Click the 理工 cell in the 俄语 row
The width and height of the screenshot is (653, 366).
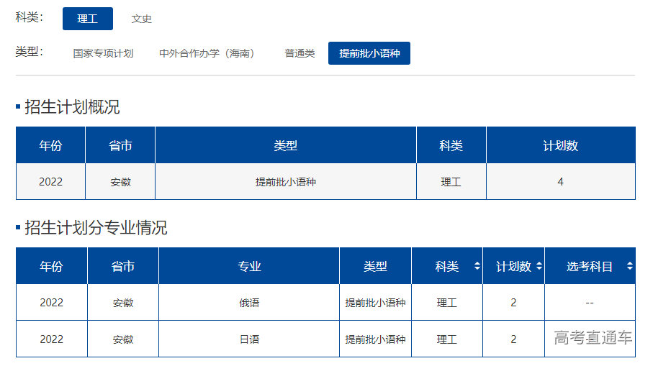click(x=447, y=303)
